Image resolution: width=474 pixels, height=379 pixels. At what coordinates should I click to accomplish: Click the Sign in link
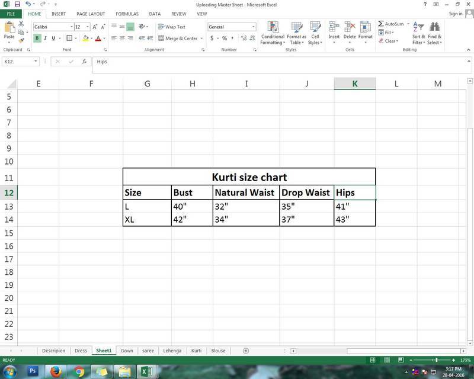pos(456,14)
